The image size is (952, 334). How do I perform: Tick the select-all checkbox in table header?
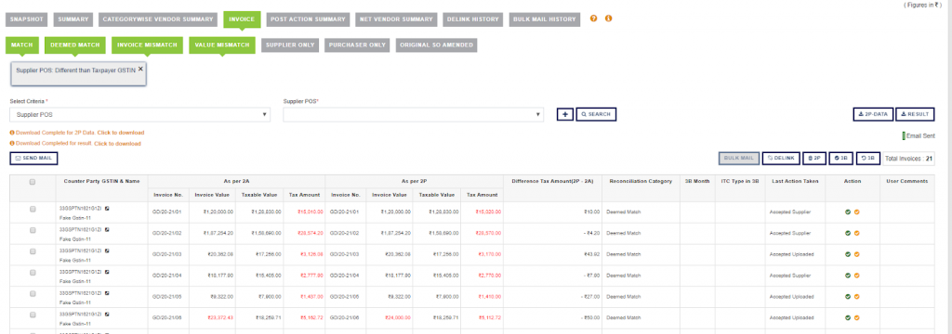pos(33,182)
